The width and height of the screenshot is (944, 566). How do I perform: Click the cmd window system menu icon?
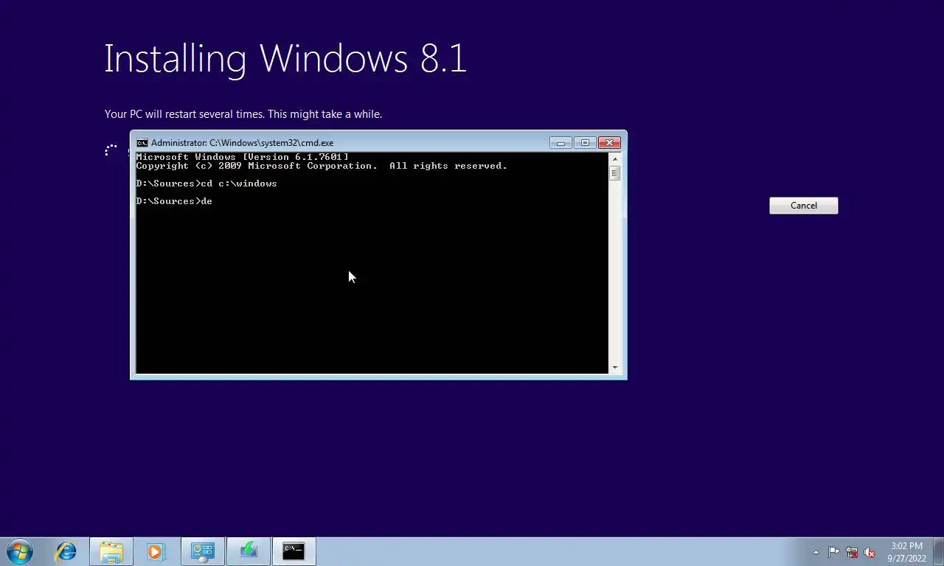click(x=142, y=143)
